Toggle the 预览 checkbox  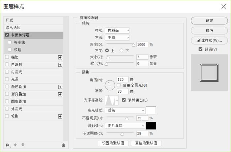pyautogui.click(x=200, y=49)
